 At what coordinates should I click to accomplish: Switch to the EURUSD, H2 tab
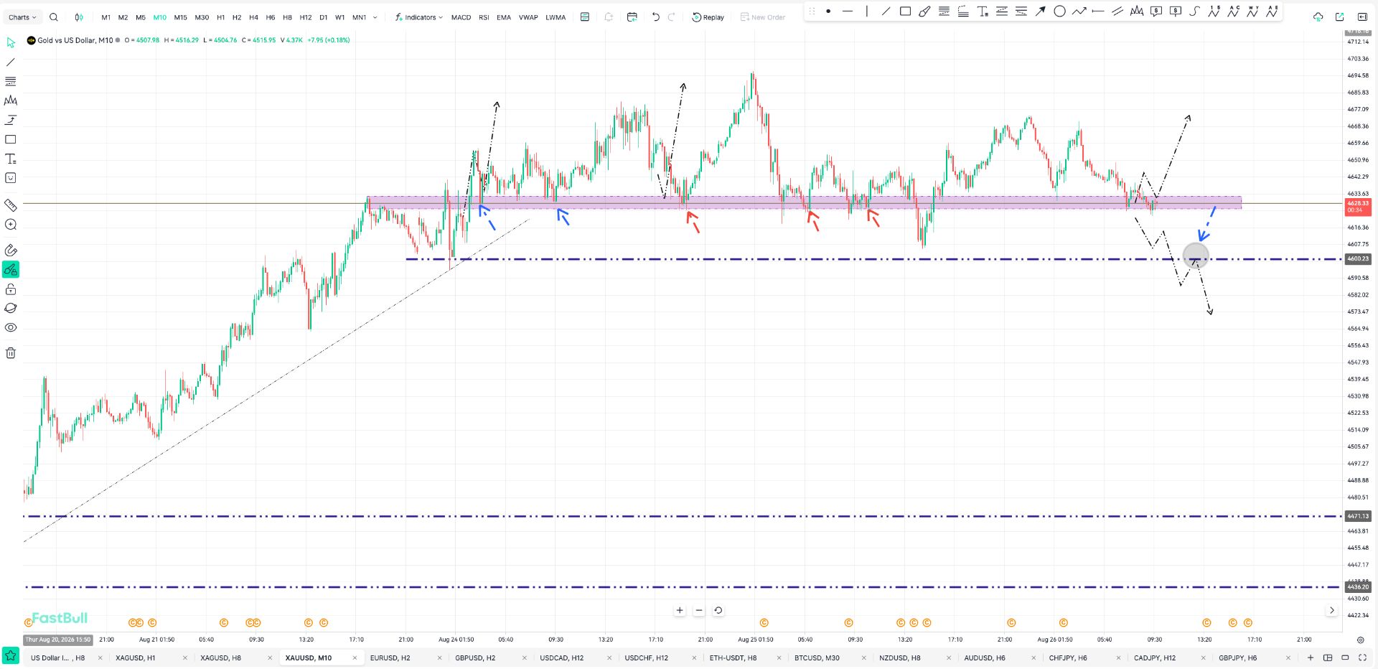pos(390,658)
